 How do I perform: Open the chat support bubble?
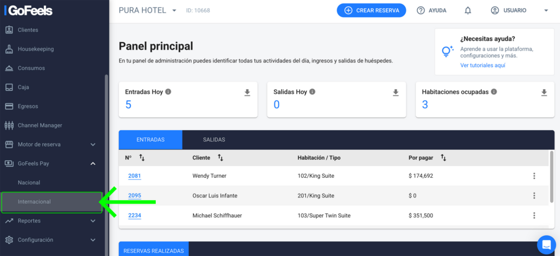pos(545,244)
